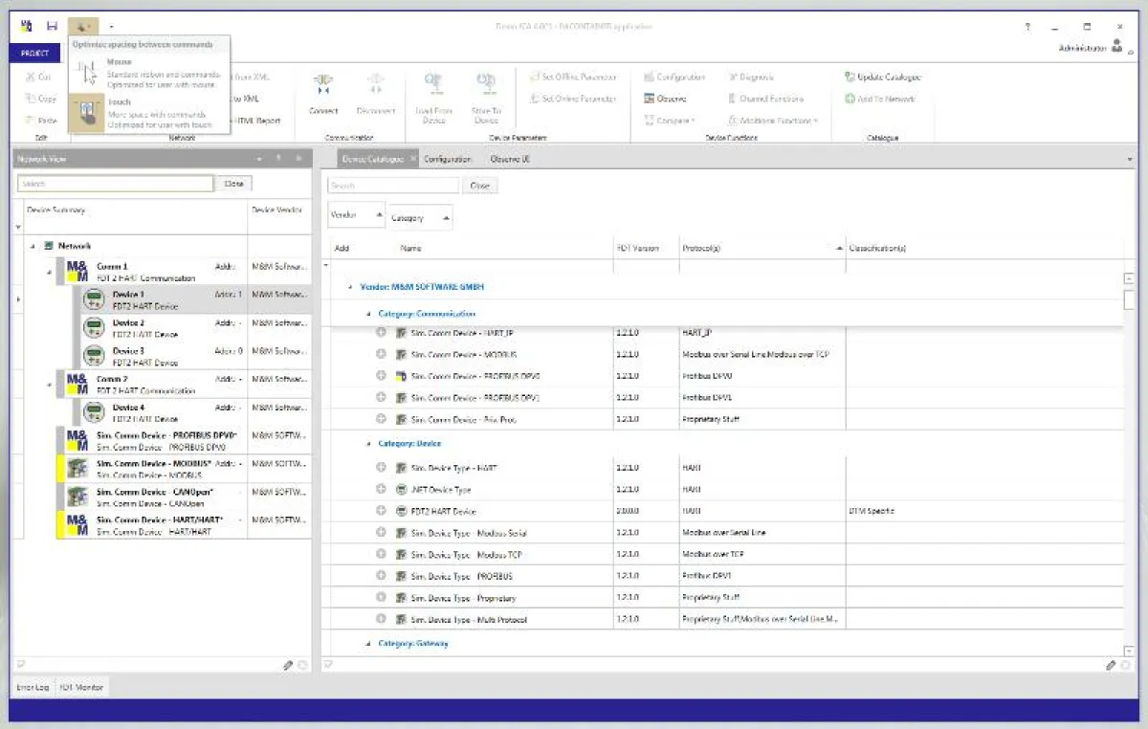Click the Update Catalogue icon
Viewport: 1148px width, 729px height.
(850, 77)
